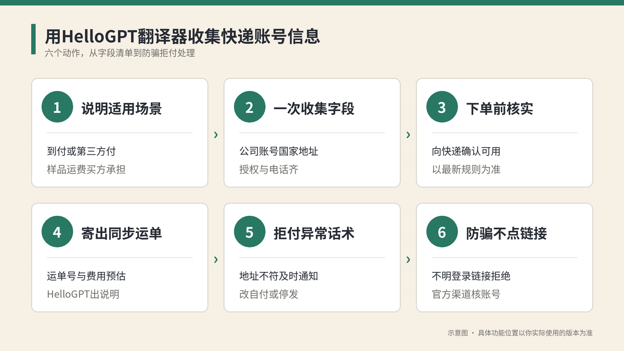
Task: Click the number 6 circle badge
Action: click(442, 232)
